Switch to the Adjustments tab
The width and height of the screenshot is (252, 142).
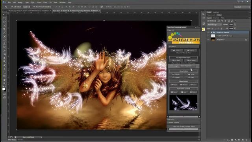[211, 15]
